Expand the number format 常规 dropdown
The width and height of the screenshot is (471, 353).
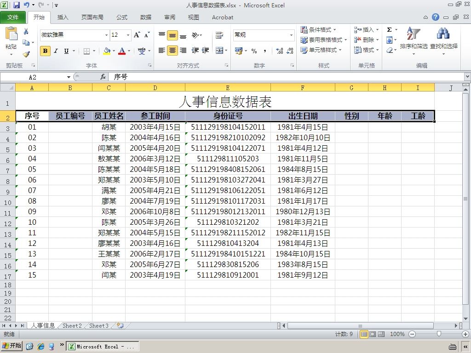[291, 35]
